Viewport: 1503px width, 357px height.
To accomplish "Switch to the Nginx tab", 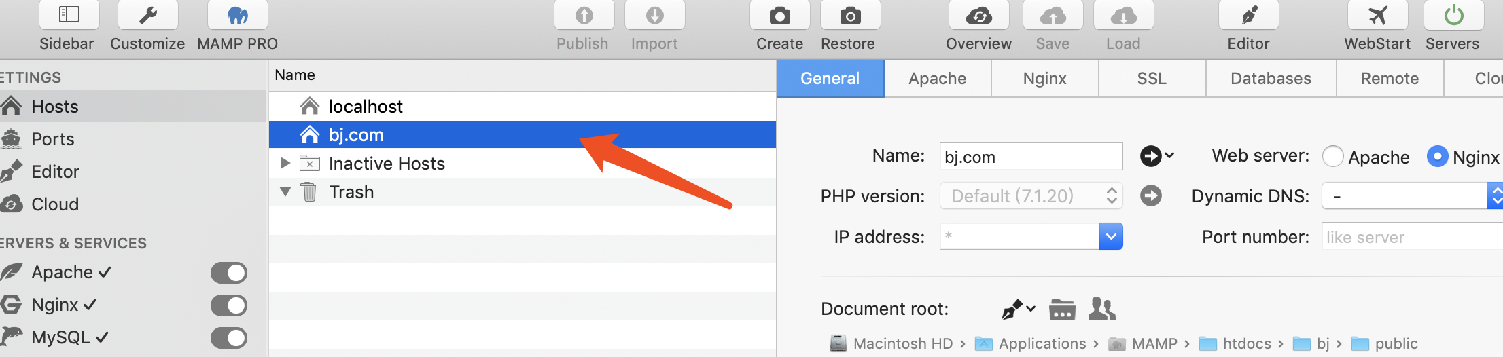I will (x=1045, y=79).
